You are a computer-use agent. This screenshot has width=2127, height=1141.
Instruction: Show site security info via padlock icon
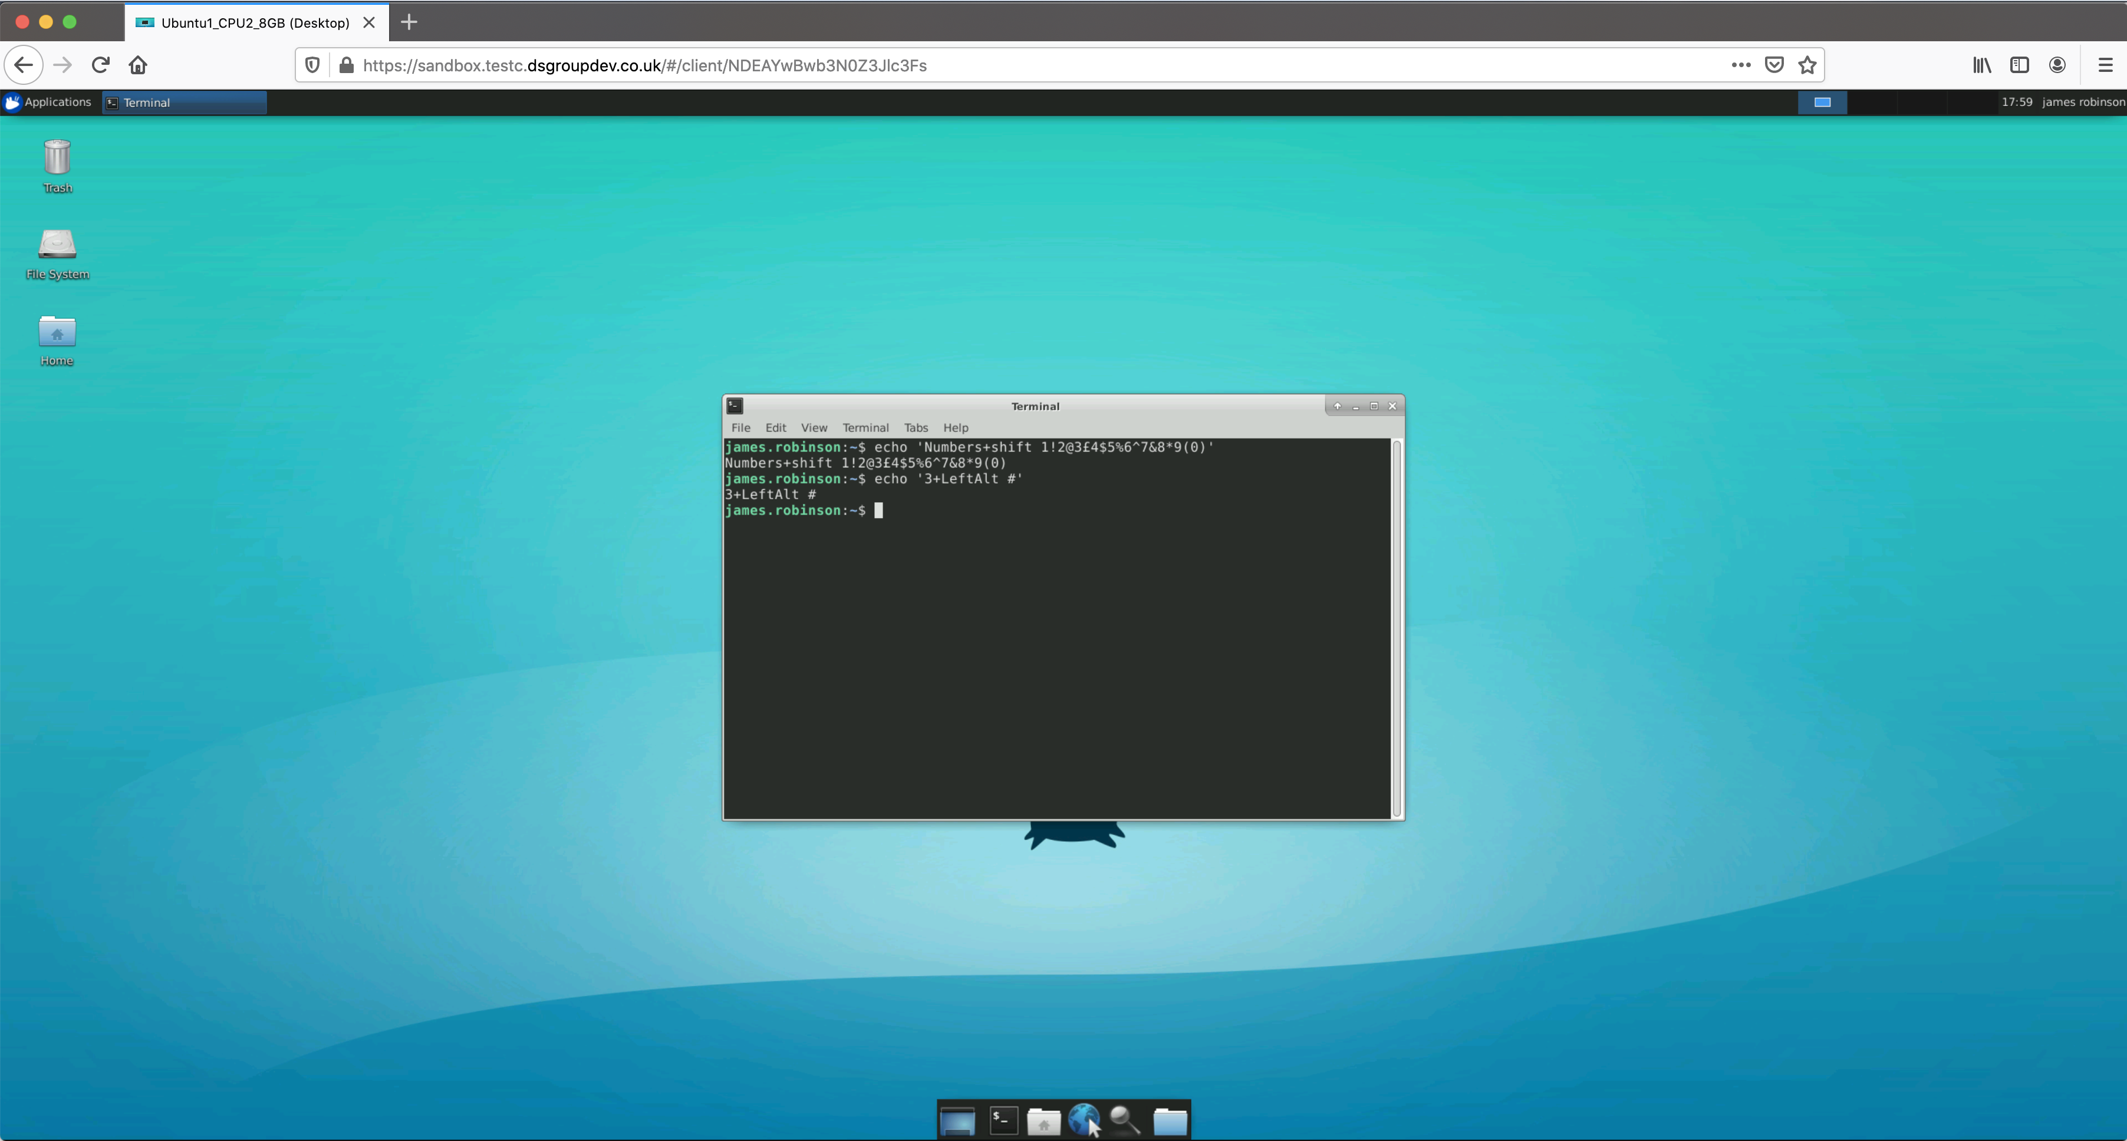(x=347, y=65)
